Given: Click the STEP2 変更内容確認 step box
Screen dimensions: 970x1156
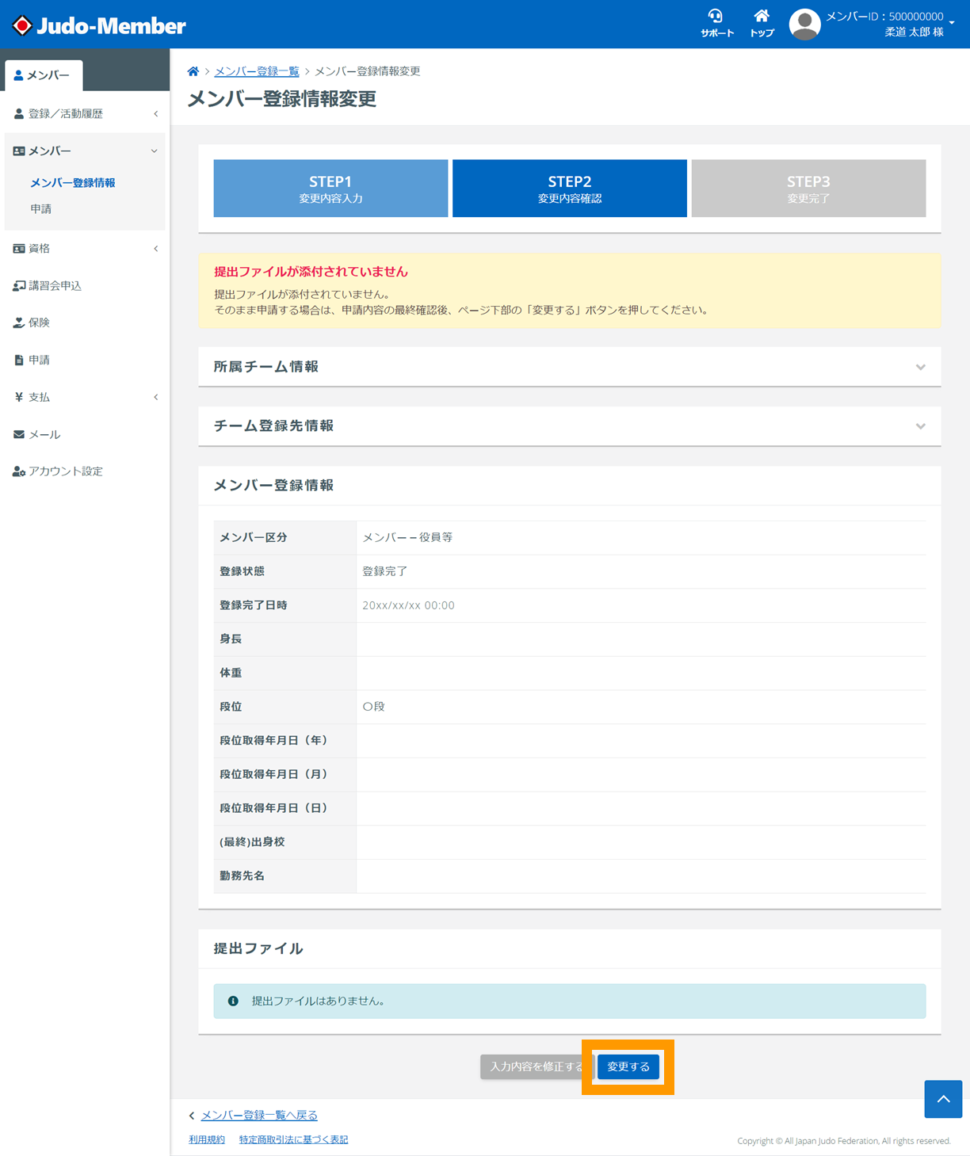Looking at the screenshot, I should 570,189.
